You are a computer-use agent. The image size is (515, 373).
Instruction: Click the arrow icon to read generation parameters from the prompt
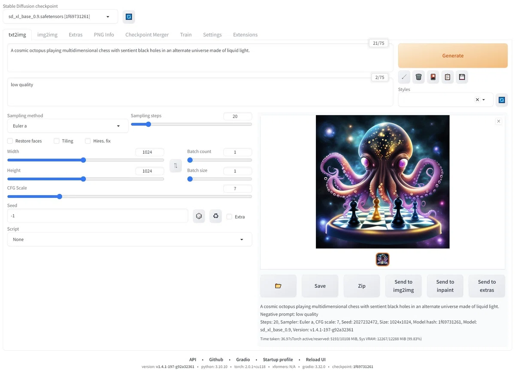[x=404, y=77]
